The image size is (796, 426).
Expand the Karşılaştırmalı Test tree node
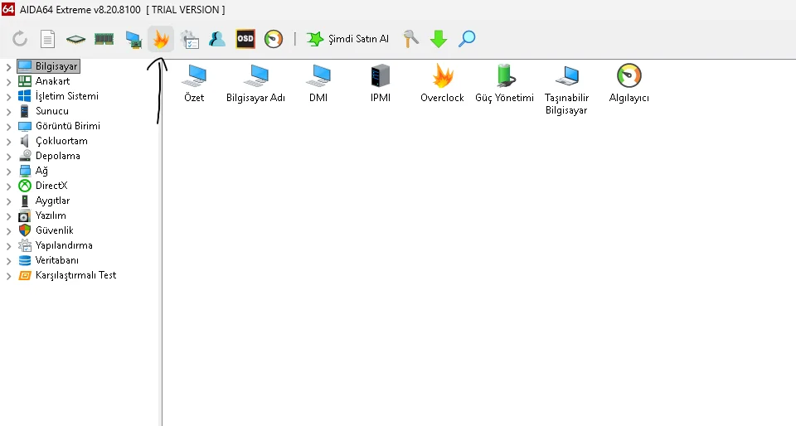(x=8, y=276)
